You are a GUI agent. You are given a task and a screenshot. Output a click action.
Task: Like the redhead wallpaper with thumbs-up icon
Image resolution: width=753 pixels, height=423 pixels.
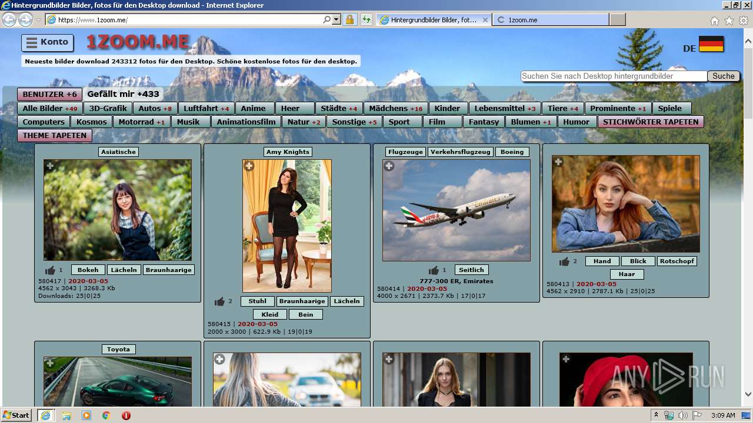564,261
